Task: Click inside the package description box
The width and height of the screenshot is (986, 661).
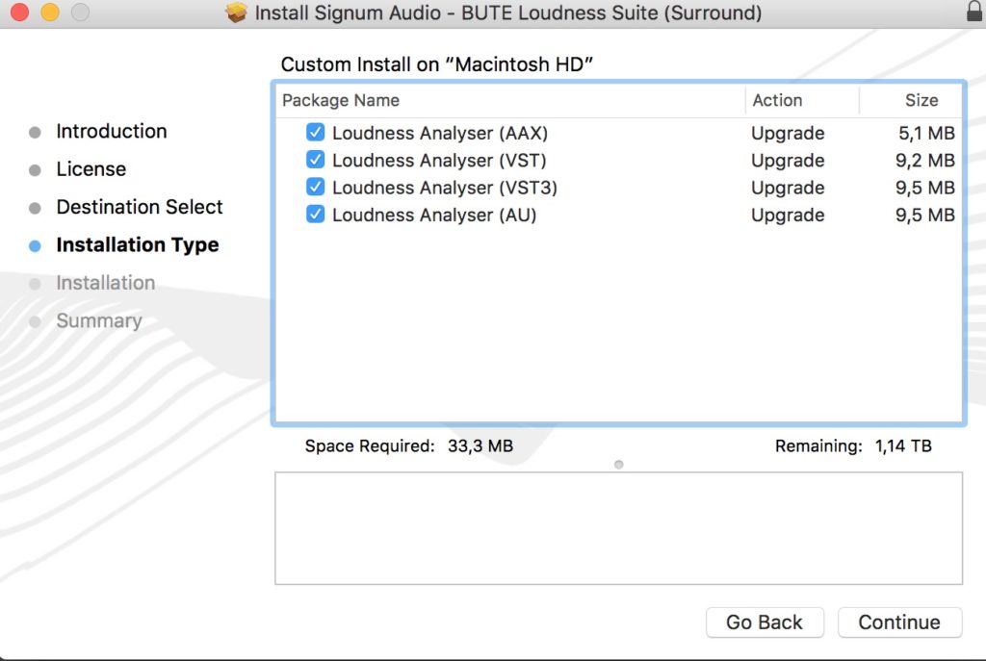Action: (619, 528)
